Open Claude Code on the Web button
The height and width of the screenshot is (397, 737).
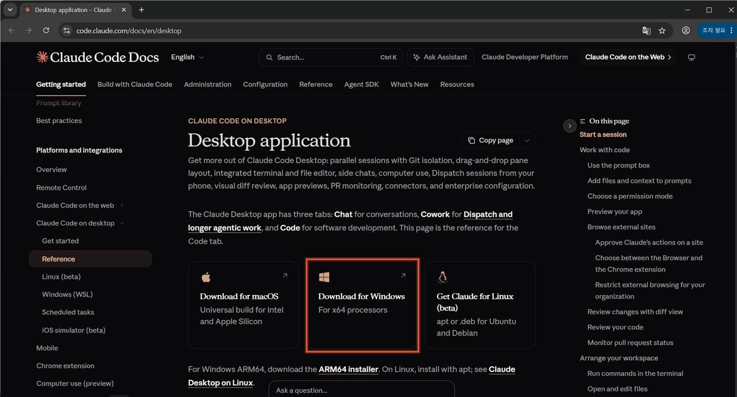tap(628, 57)
